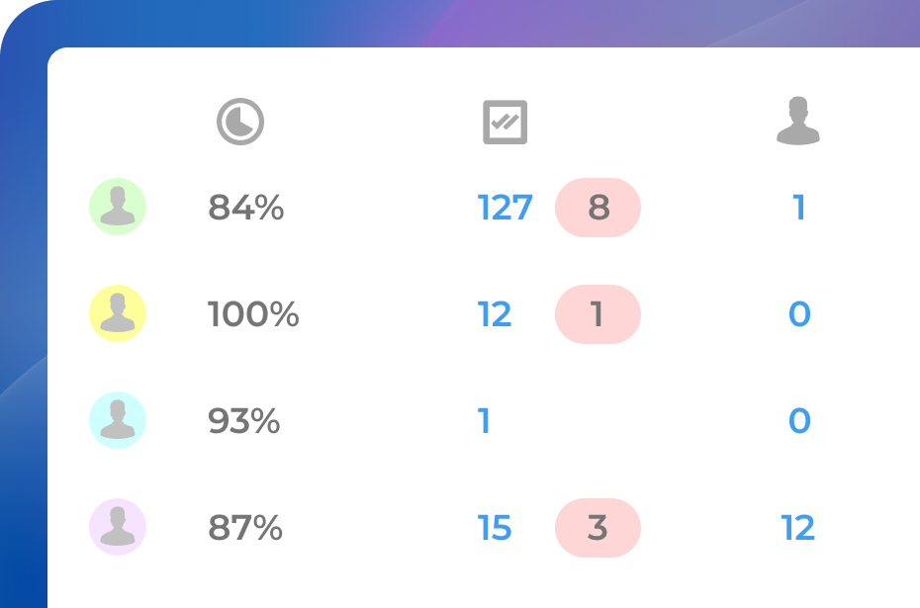Click the 12 people count in last row
Image resolution: width=920 pixels, height=608 pixels.
[798, 528]
